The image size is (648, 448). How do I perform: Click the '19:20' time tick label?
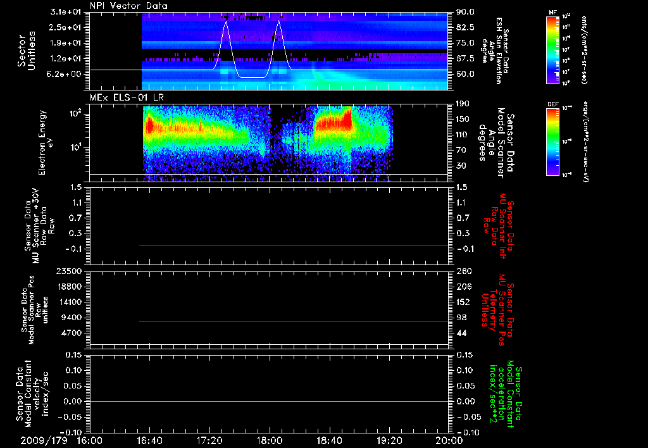(389, 440)
